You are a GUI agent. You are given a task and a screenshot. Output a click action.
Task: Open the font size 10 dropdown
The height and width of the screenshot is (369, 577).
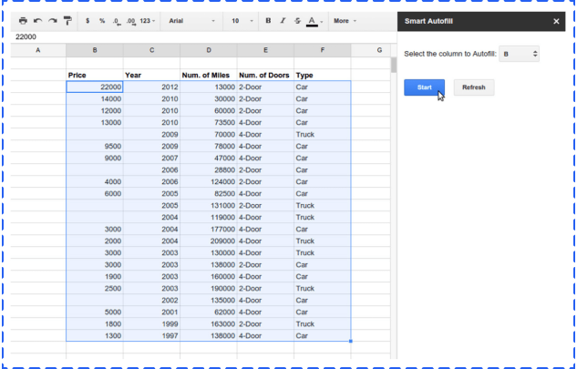click(x=242, y=20)
